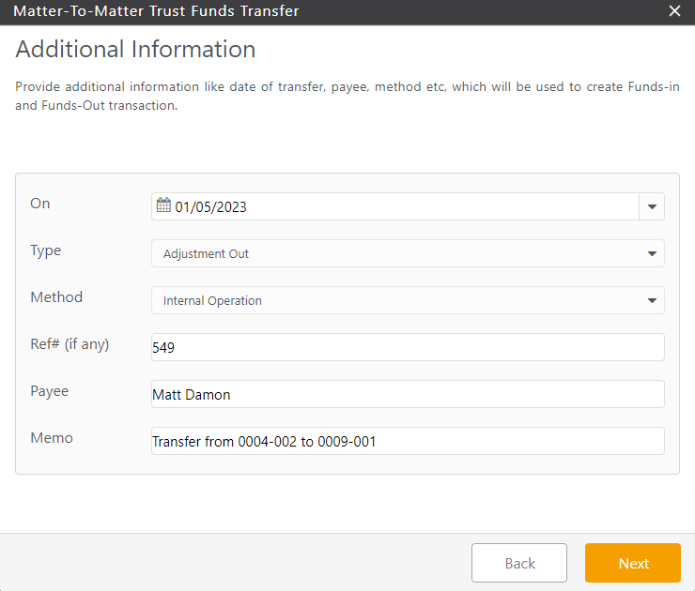The image size is (695, 591).
Task: Click into the Memo text field
Action: pos(408,441)
